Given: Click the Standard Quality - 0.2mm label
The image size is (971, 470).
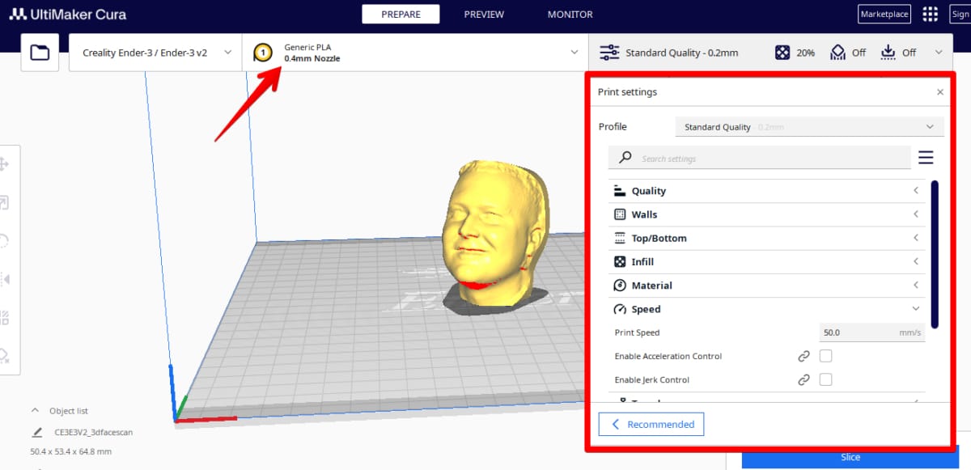Looking at the screenshot, I should (682, 53).
